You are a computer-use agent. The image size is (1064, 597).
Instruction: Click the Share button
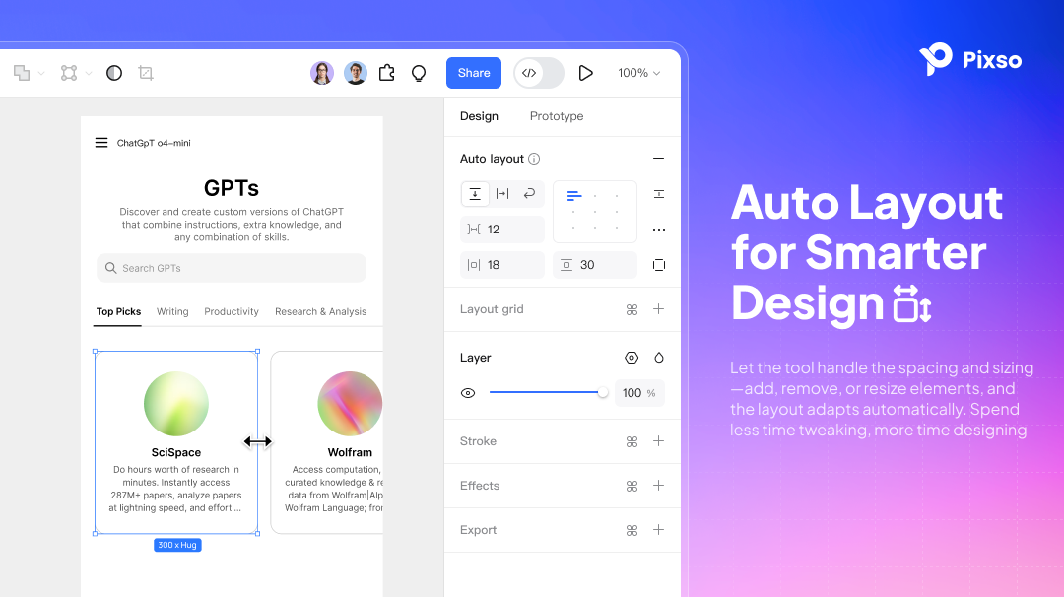[x=474, y=73]
